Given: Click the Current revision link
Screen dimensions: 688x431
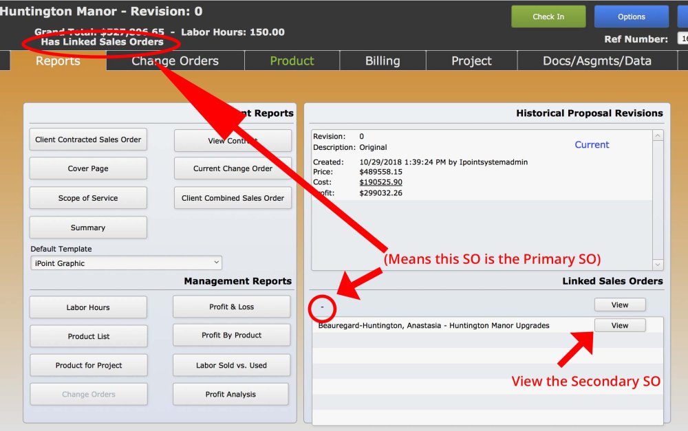Looking at the screenshot, I should 592,144.
